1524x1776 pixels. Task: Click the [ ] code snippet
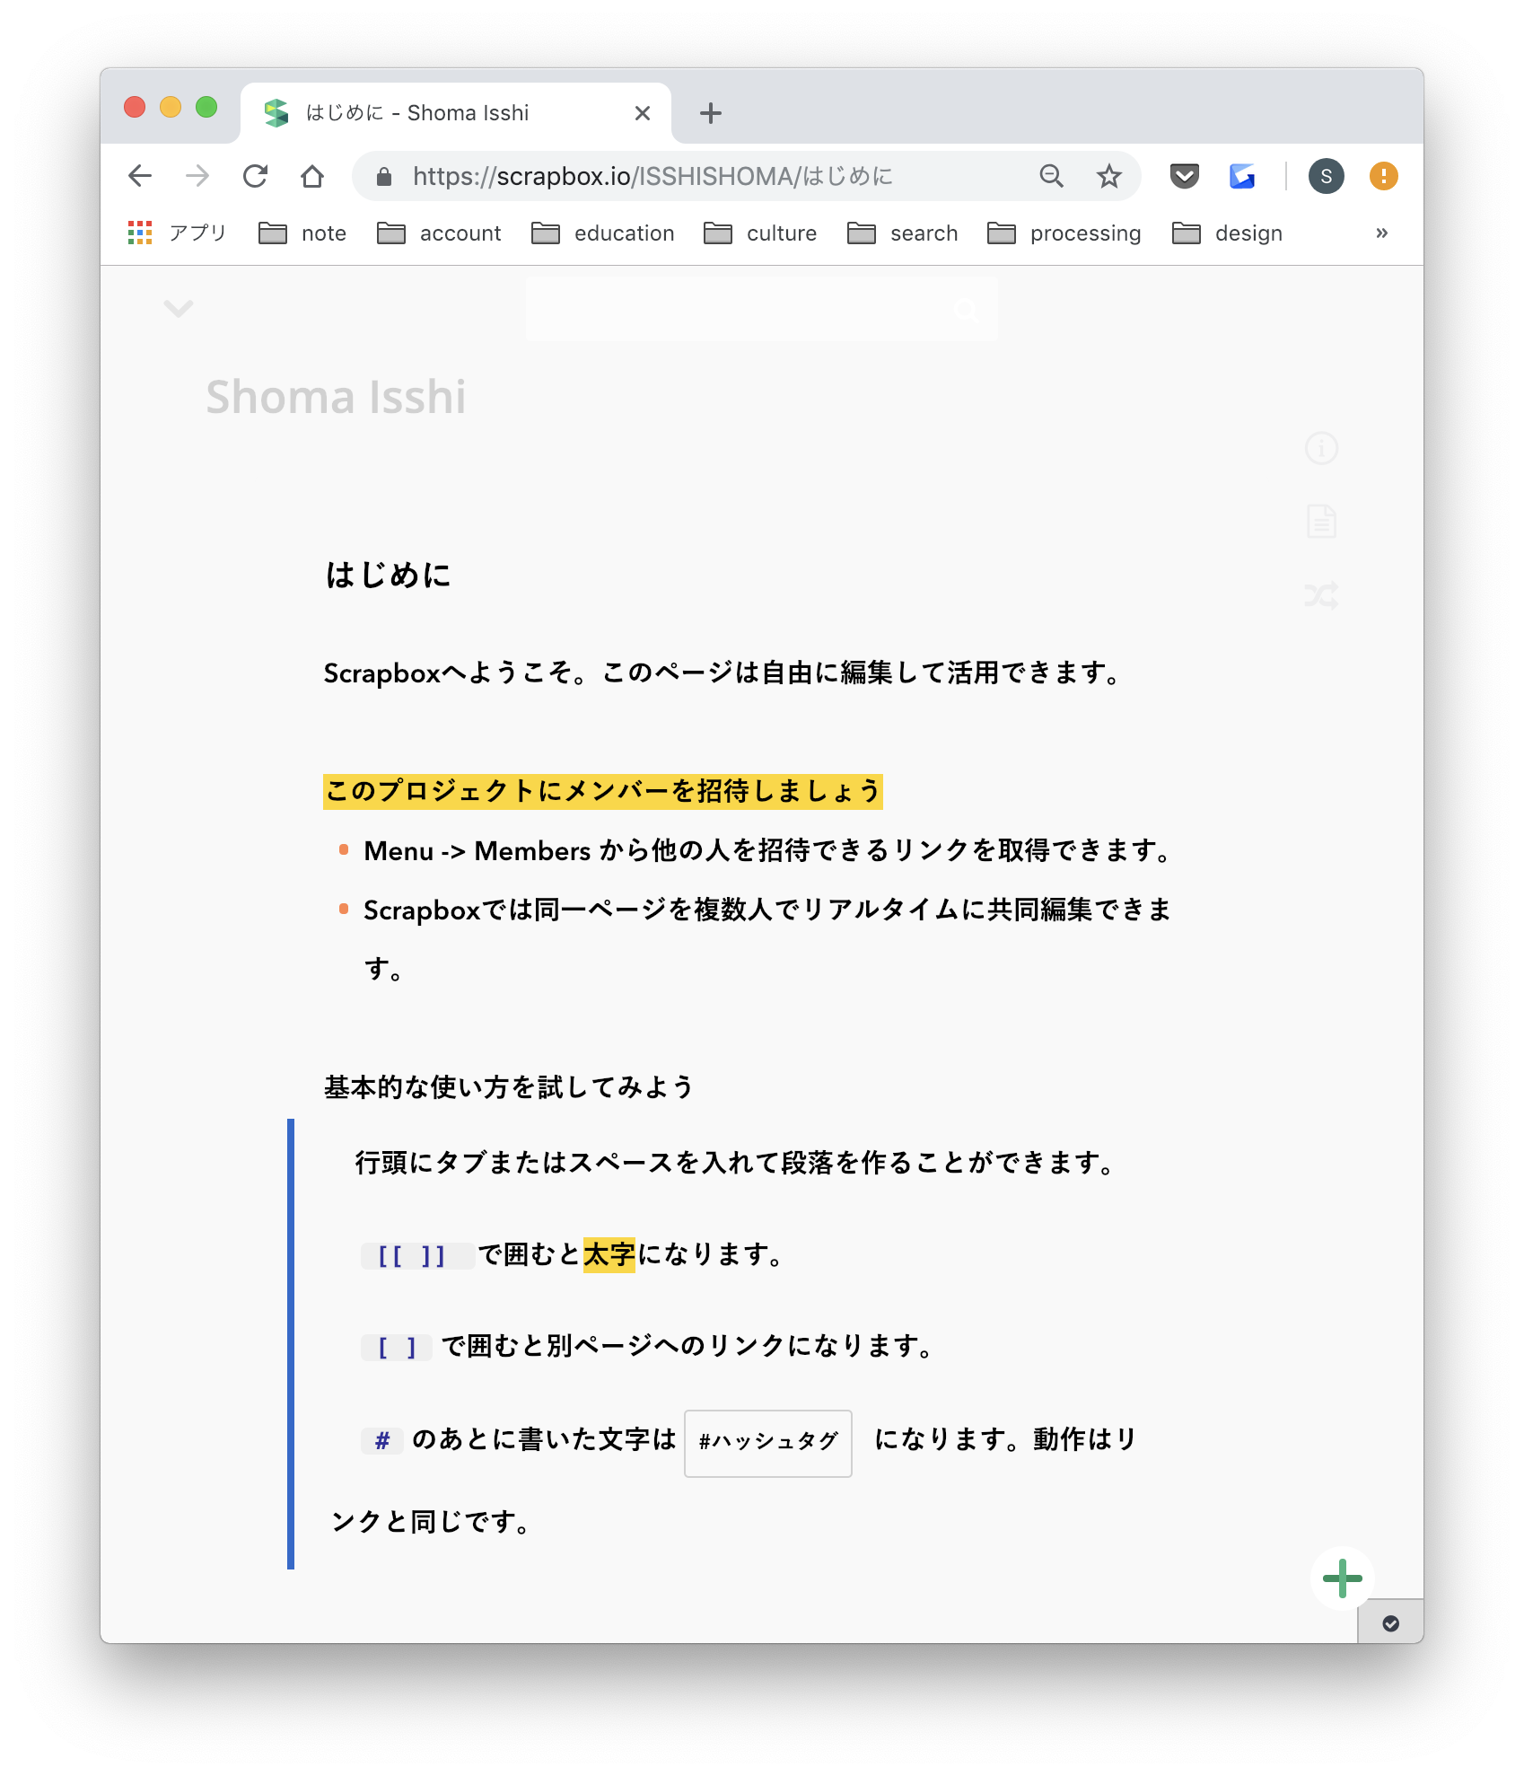[397, 1347]
